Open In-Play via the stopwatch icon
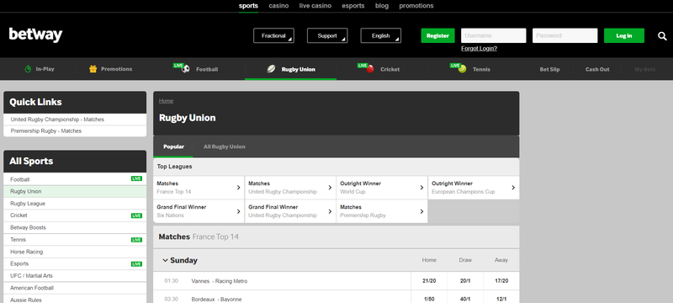Viewport: 673px width, 303px height. pos(28,69)
